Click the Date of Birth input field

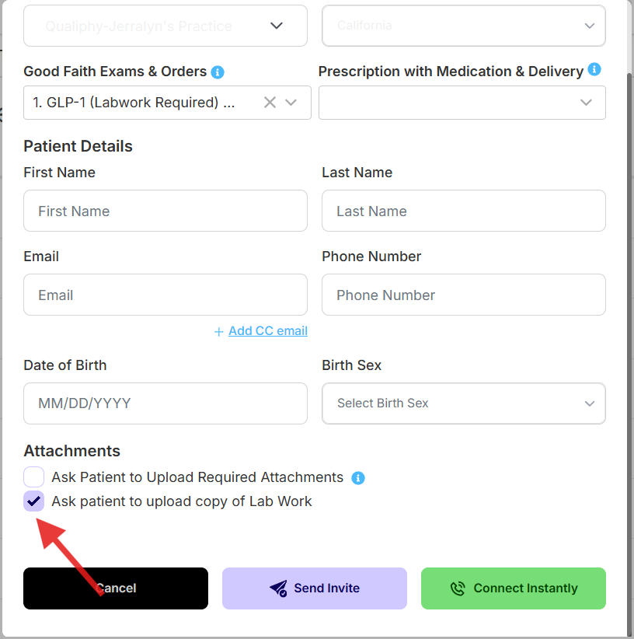pyautogui.click(x=165, y=403)
